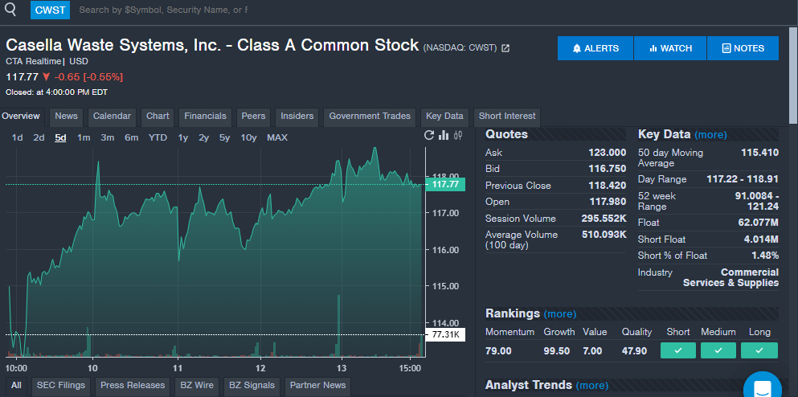Set the chart range to 2y
The width and height of the screenshot is (798, 397).
pyautogui.click(x=203, y=137)
